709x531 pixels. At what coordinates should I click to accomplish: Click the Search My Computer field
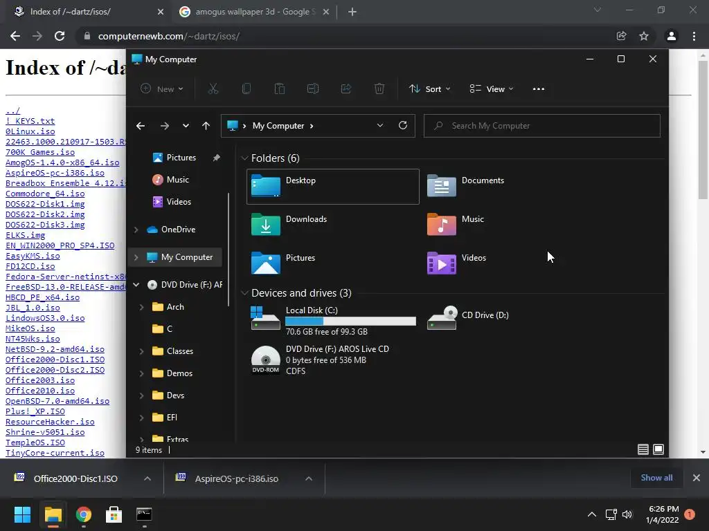[541, 126]
